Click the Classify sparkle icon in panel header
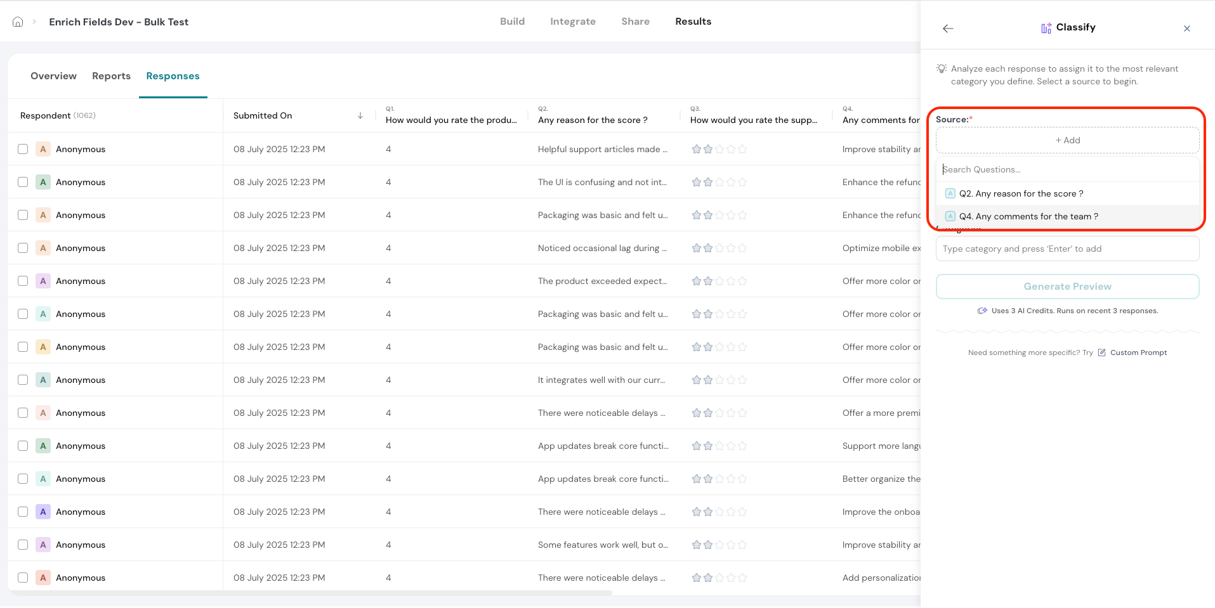This screenshot has width=1215, height=608. 1046,28
